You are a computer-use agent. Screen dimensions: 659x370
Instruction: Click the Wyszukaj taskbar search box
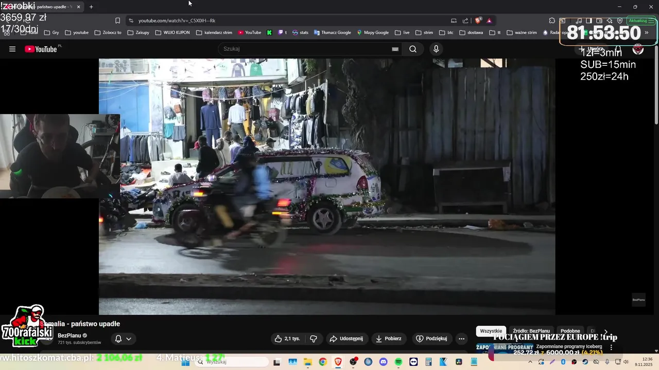click(x=232, y=362)
